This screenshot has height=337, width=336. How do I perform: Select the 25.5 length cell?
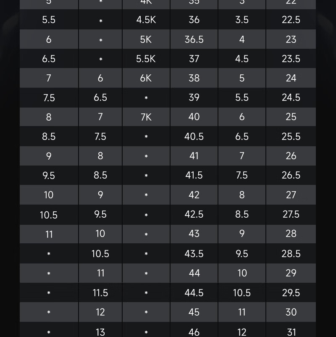click(291, 137)
